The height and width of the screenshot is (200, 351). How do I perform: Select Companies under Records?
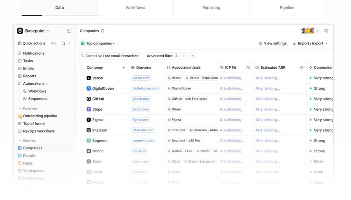[x=45, y=148]
